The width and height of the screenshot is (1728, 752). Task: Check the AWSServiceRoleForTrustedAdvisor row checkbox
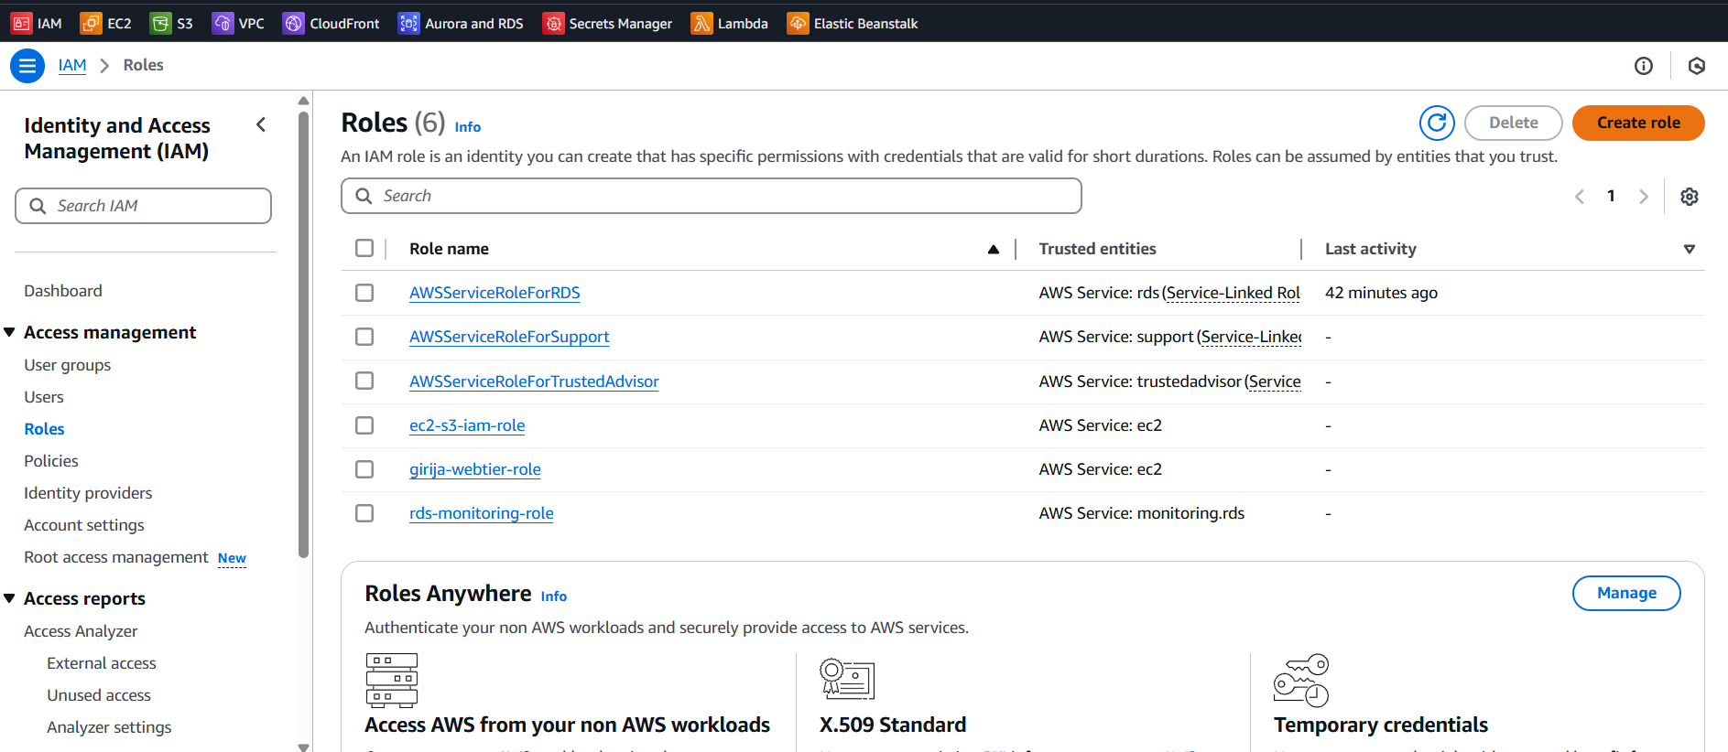364,381
